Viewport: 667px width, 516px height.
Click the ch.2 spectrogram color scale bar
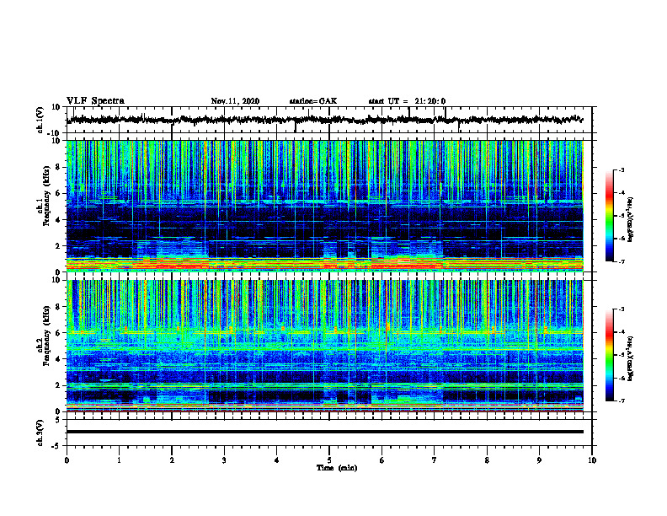pos(609,355)
